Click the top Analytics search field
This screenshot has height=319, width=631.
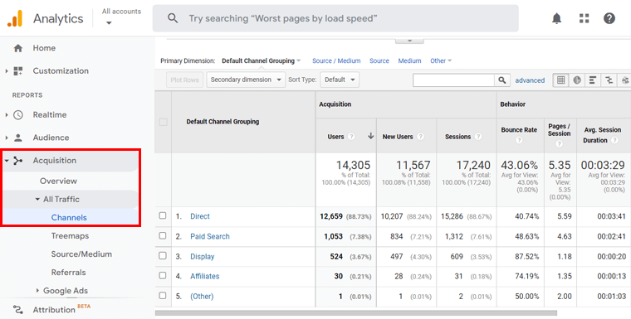pyautogui.click(x=335, y=18)
